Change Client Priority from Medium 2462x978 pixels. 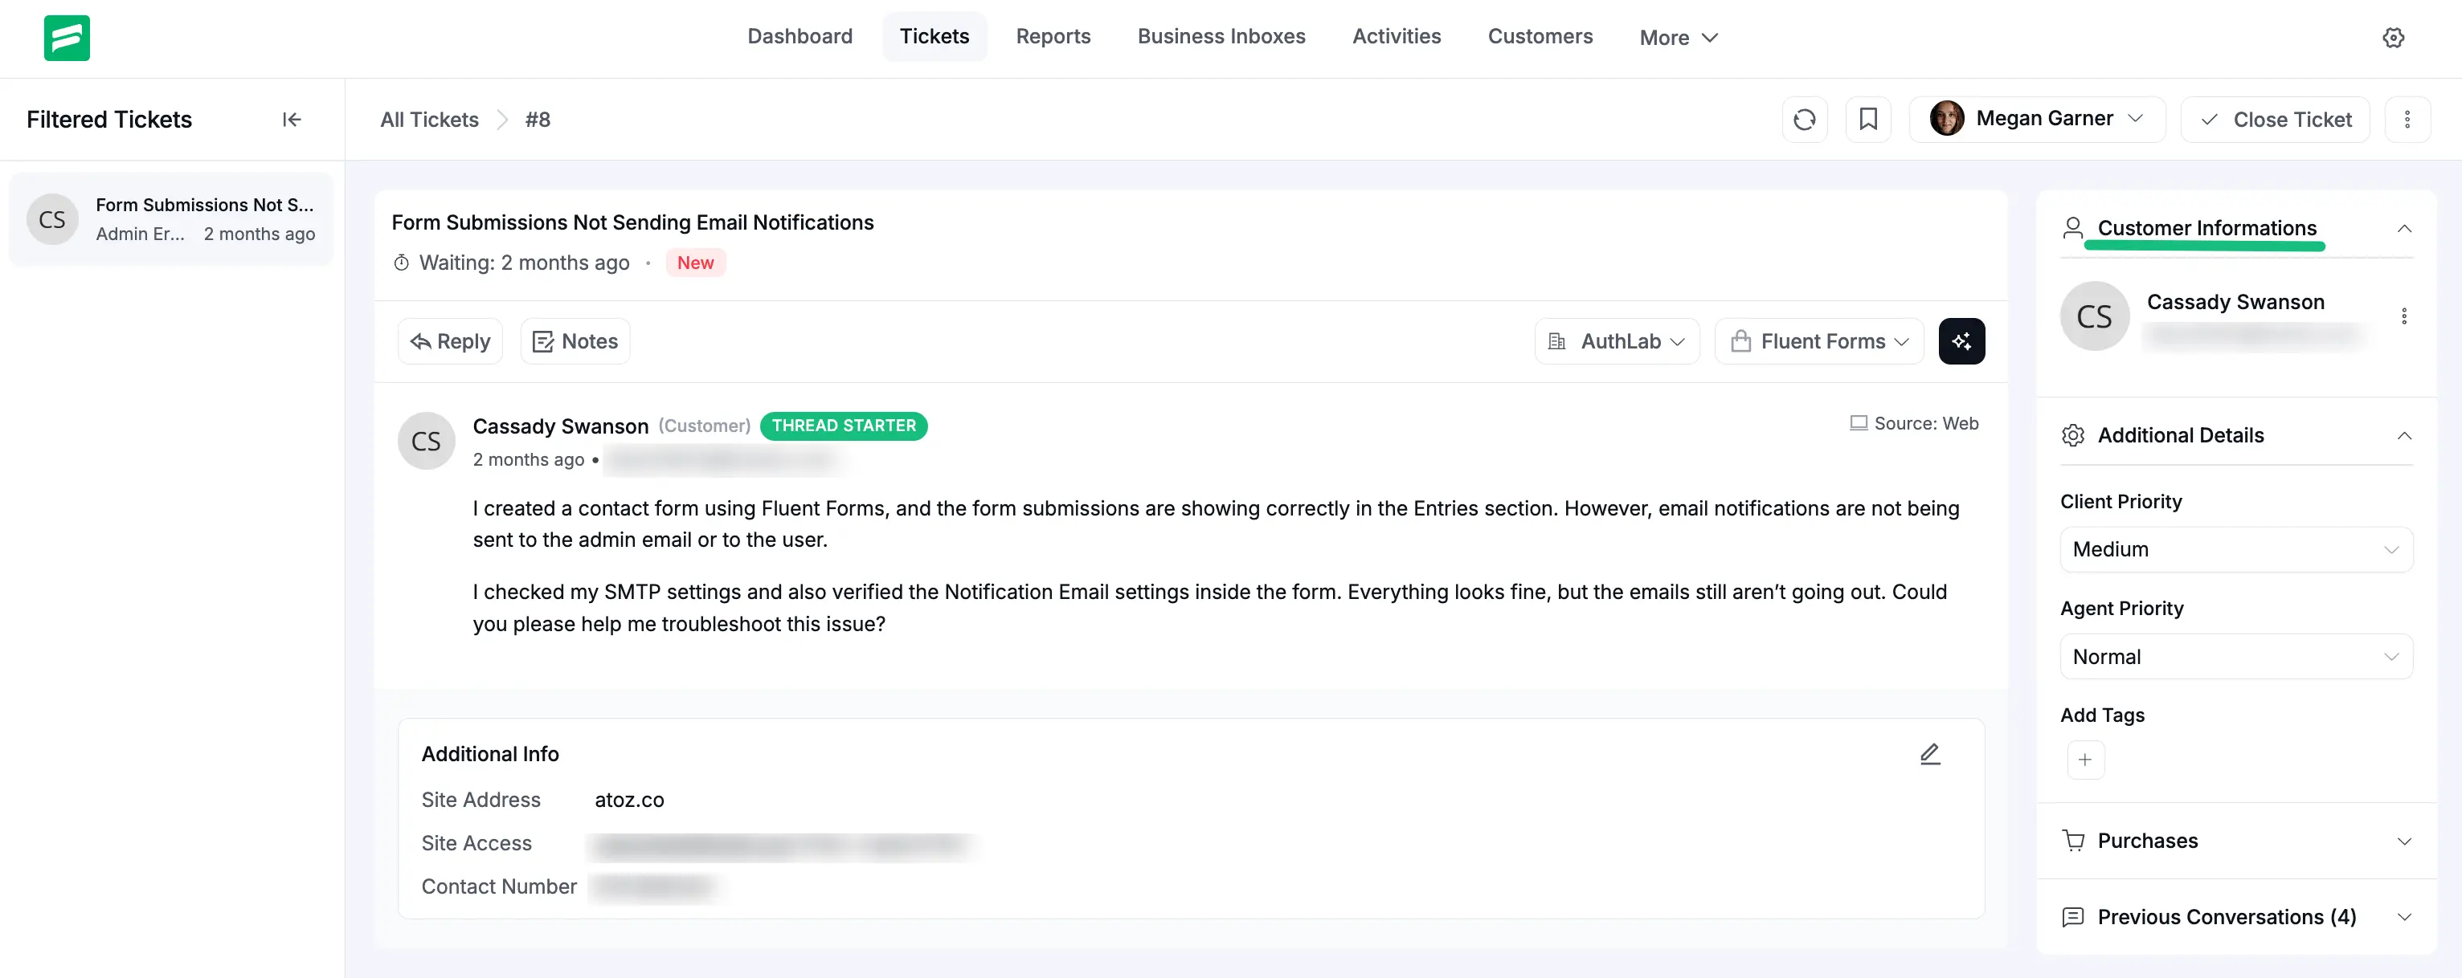tap(2235, 549)
